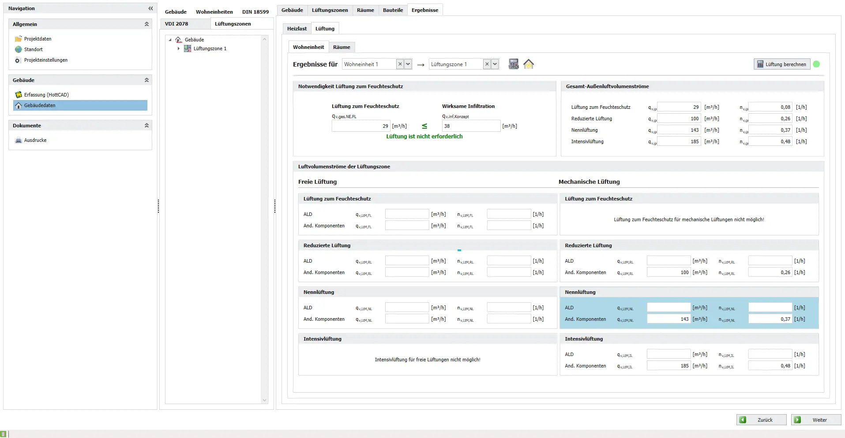Open Projekteinstellungen gear entry

[45, 60]
